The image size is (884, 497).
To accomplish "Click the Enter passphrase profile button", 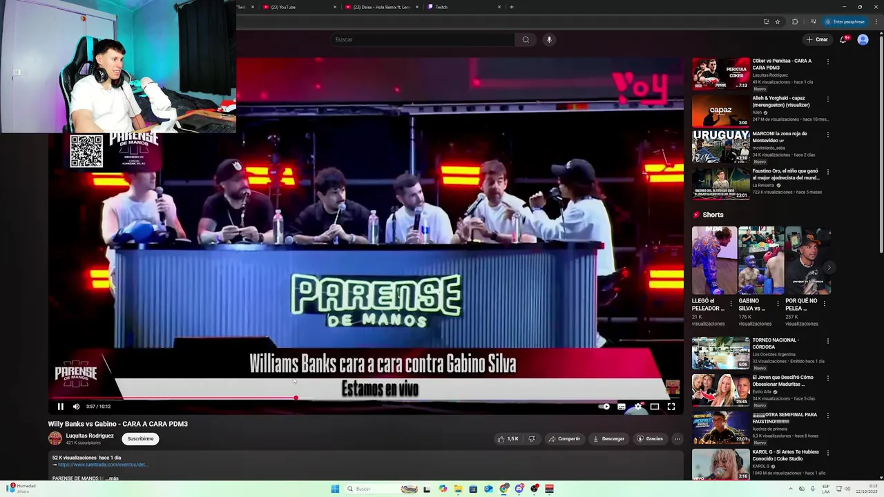I will click(x=845, y=21).
